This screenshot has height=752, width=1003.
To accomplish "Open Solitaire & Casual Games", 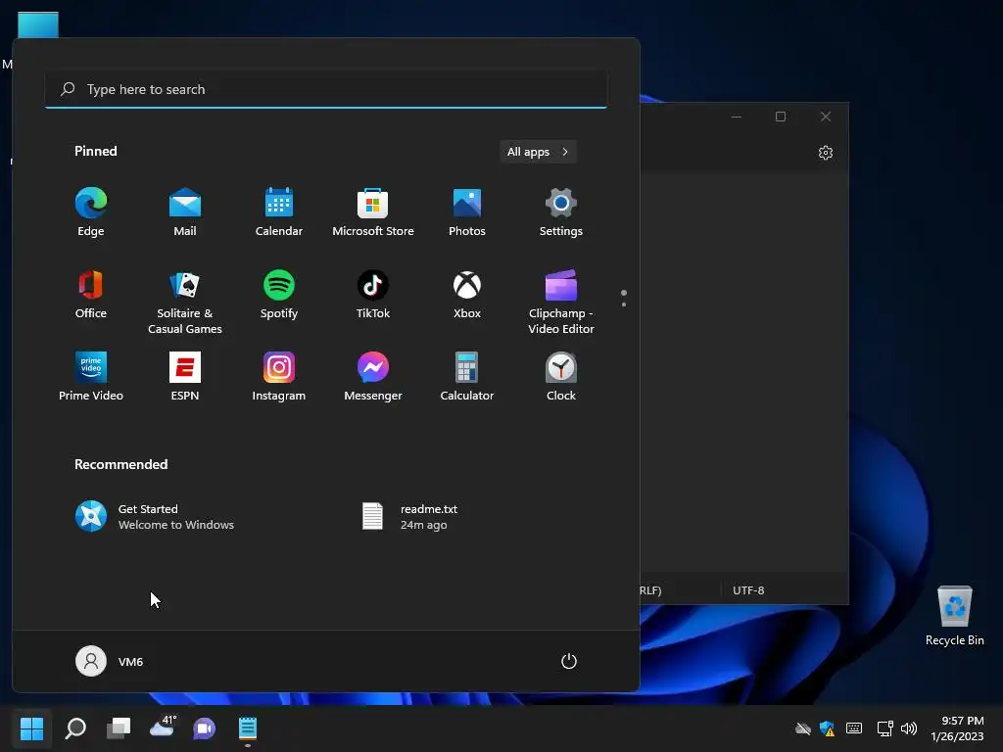I will [185, 302].
